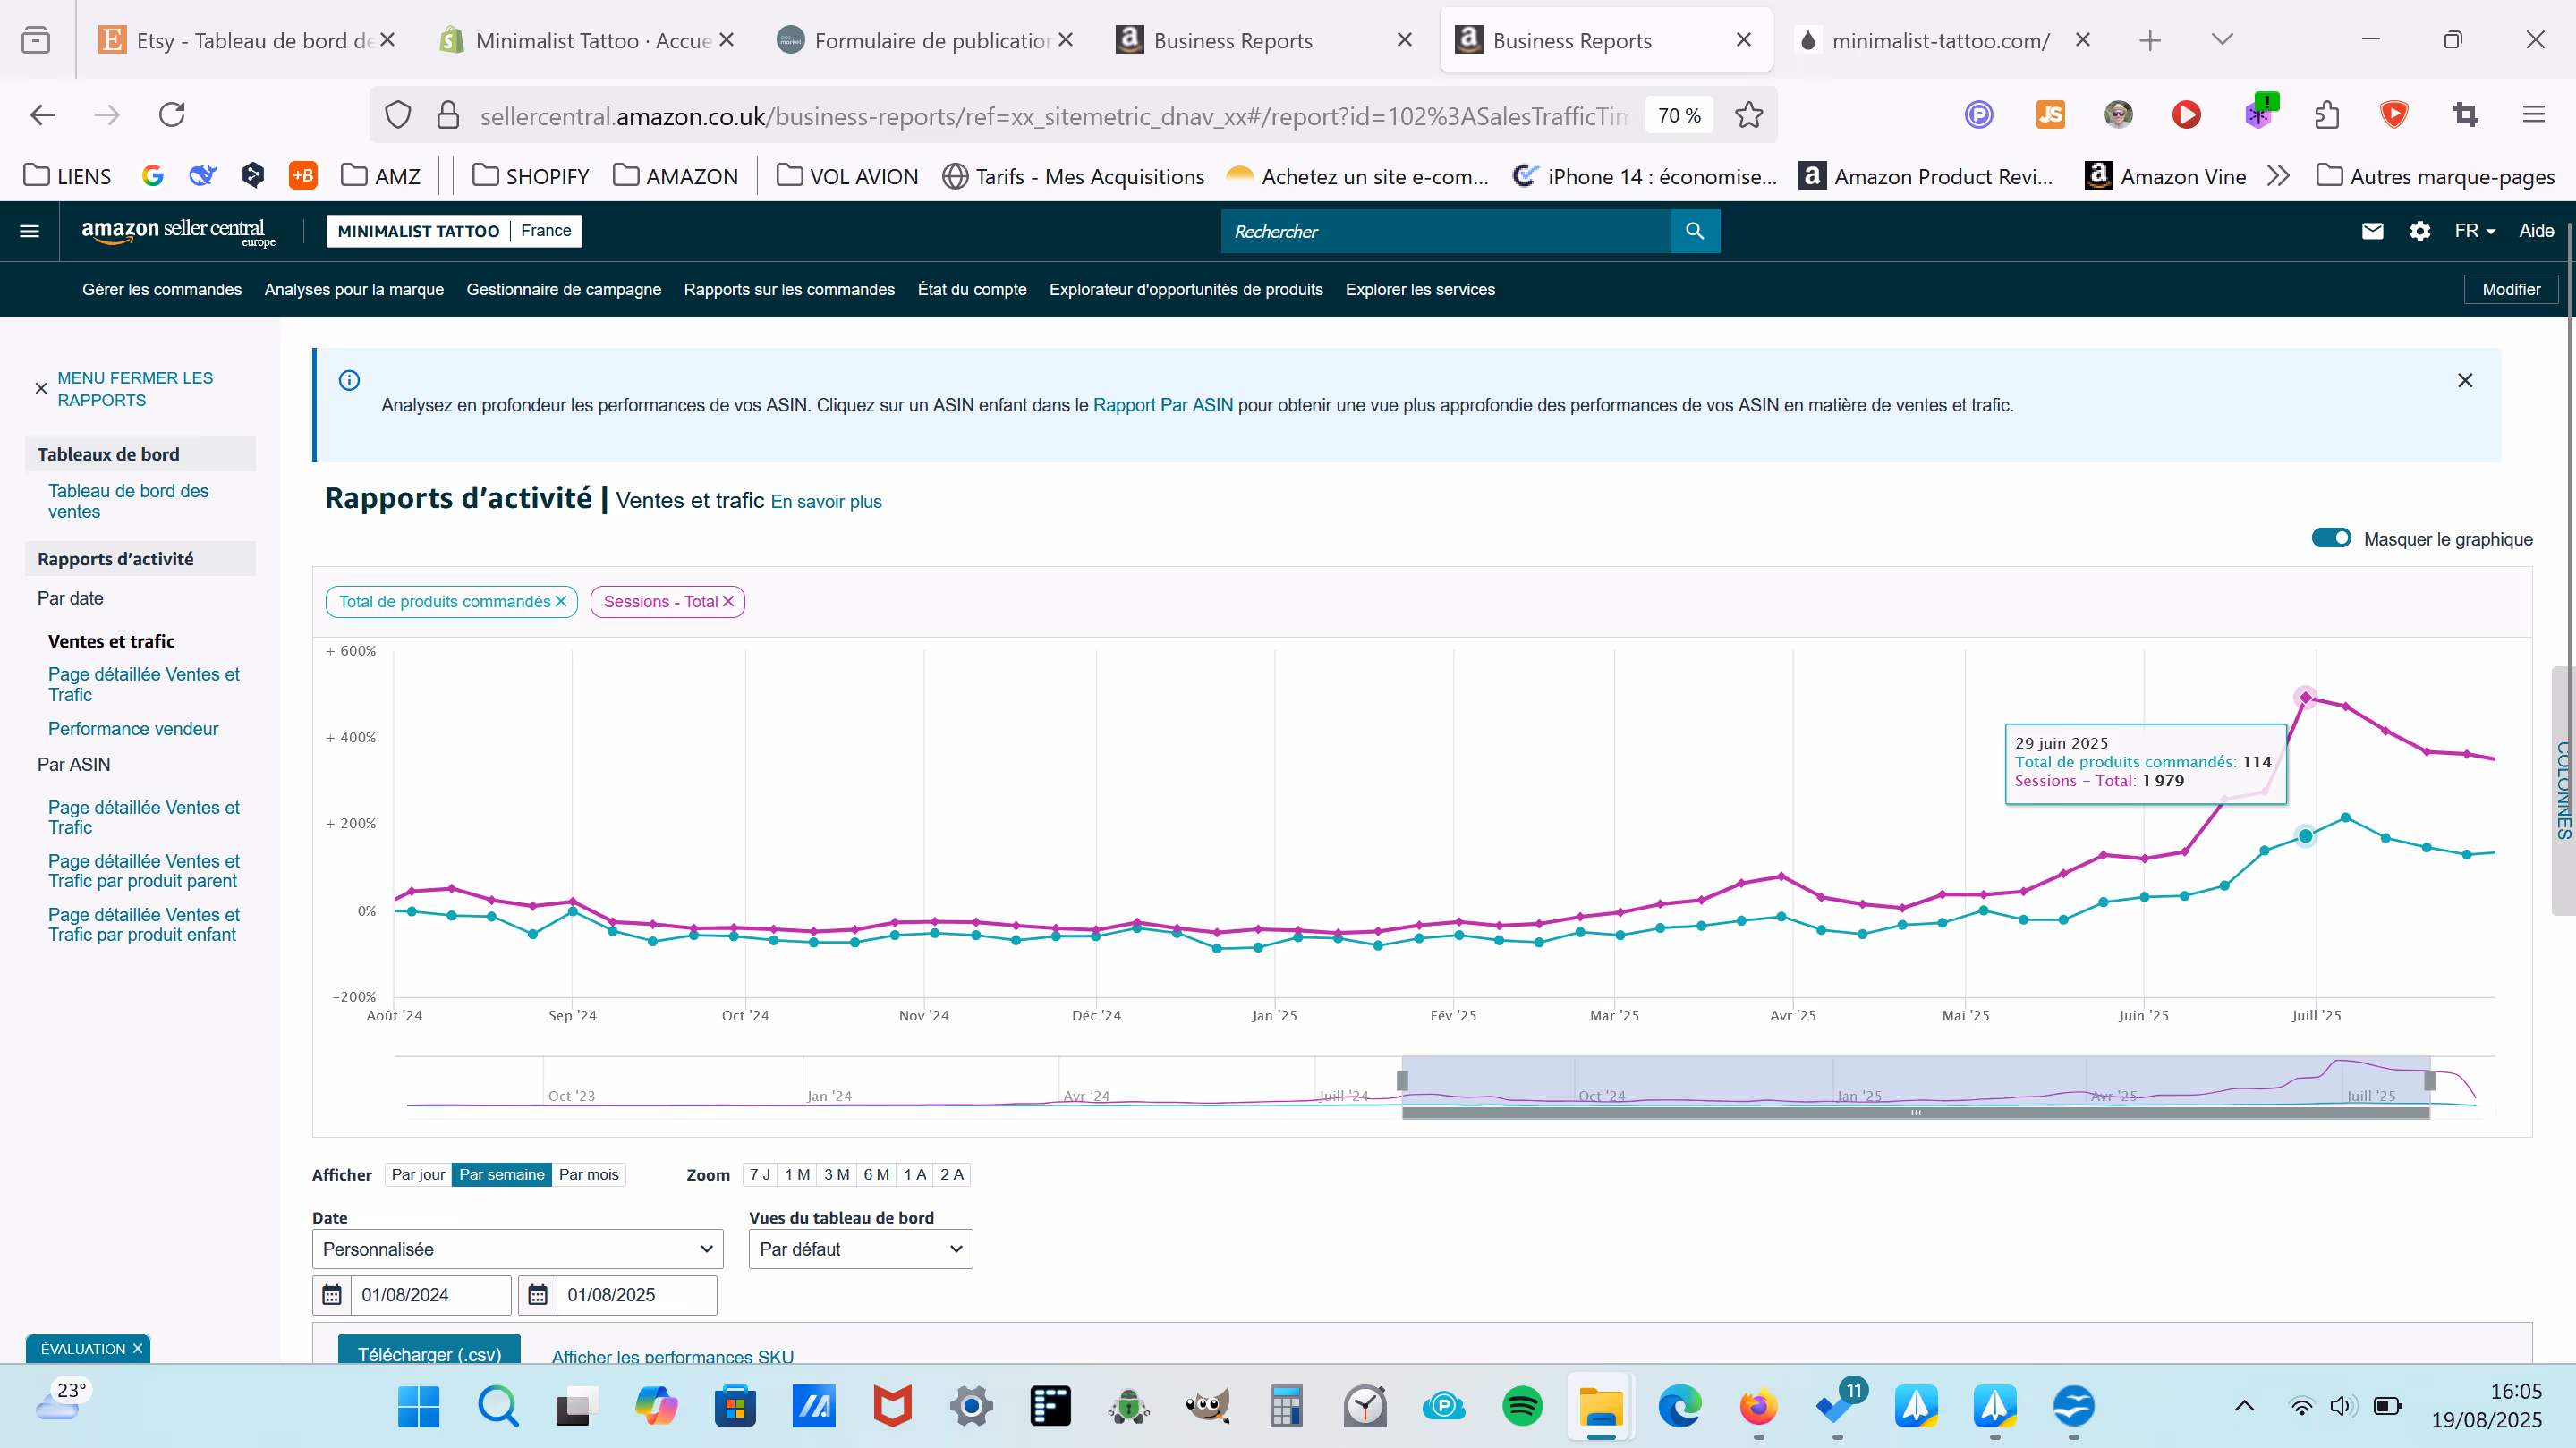Open start date calendar picker icon
This screenshot has width=2576, height=1448.
coord(332,1295)
